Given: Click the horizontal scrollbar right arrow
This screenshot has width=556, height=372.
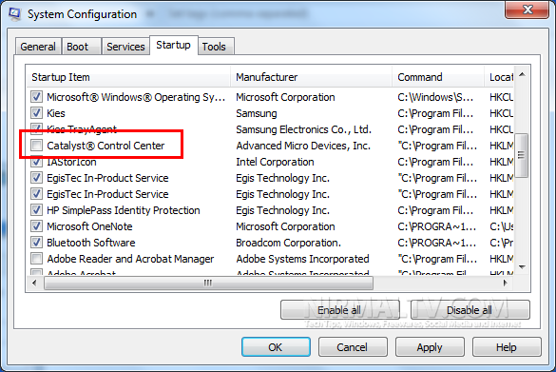Looking at the screenshot, I should coord(506,283).
